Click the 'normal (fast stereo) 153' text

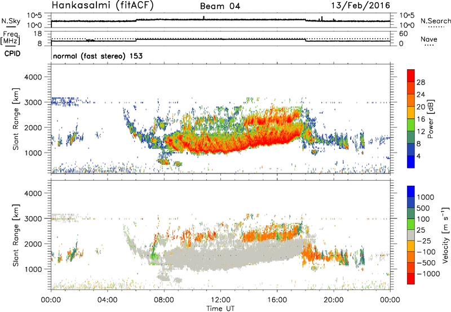pyautogui.click(x=98, y=56)
